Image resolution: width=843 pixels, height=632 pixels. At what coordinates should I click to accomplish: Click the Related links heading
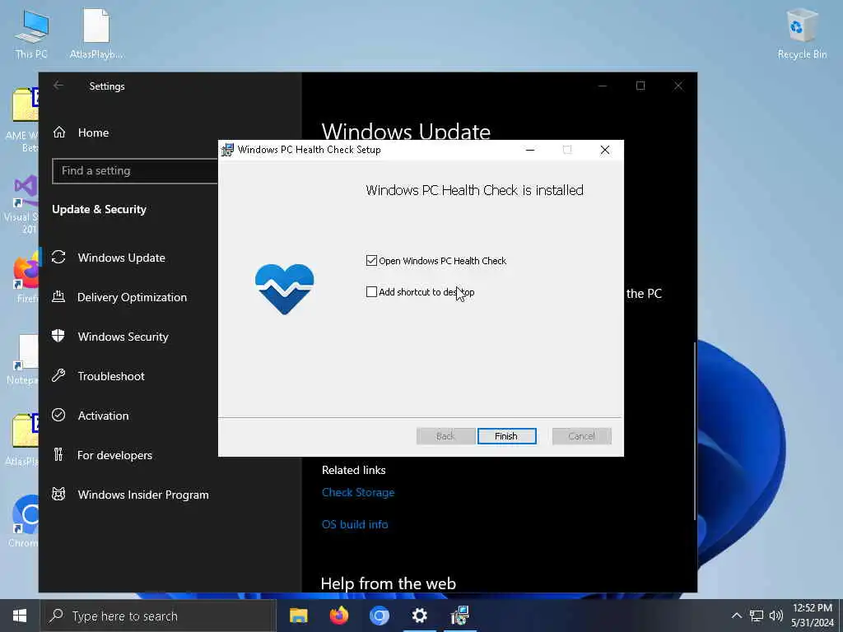click(x=354, y=470)
